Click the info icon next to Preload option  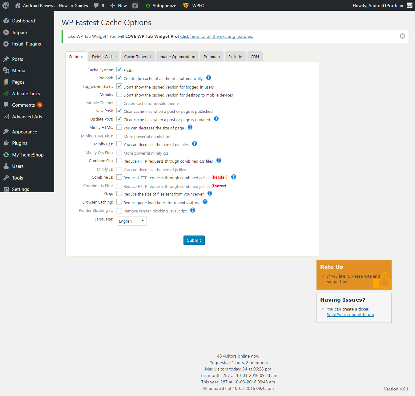(x=209, y=77)
